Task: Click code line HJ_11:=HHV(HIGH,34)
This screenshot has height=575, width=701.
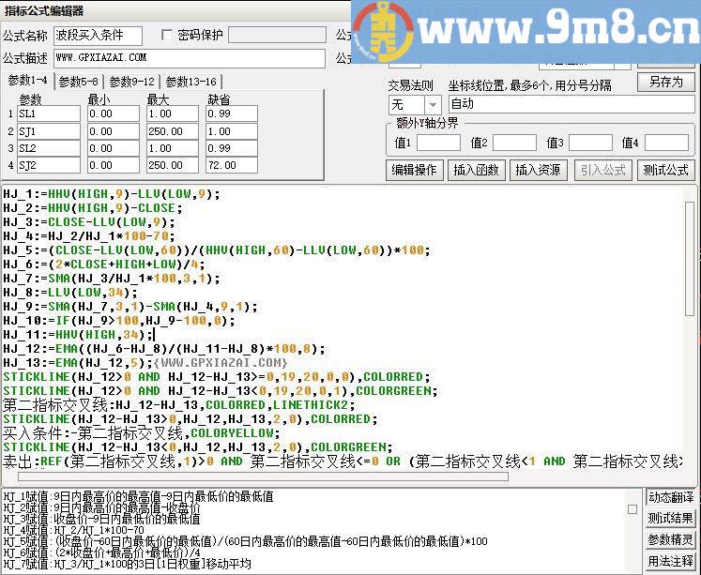Action: click(78, 335)
